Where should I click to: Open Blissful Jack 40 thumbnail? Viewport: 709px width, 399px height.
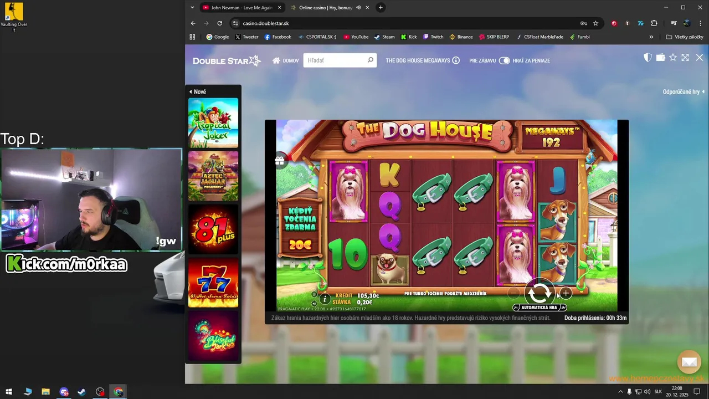(213, 336)
